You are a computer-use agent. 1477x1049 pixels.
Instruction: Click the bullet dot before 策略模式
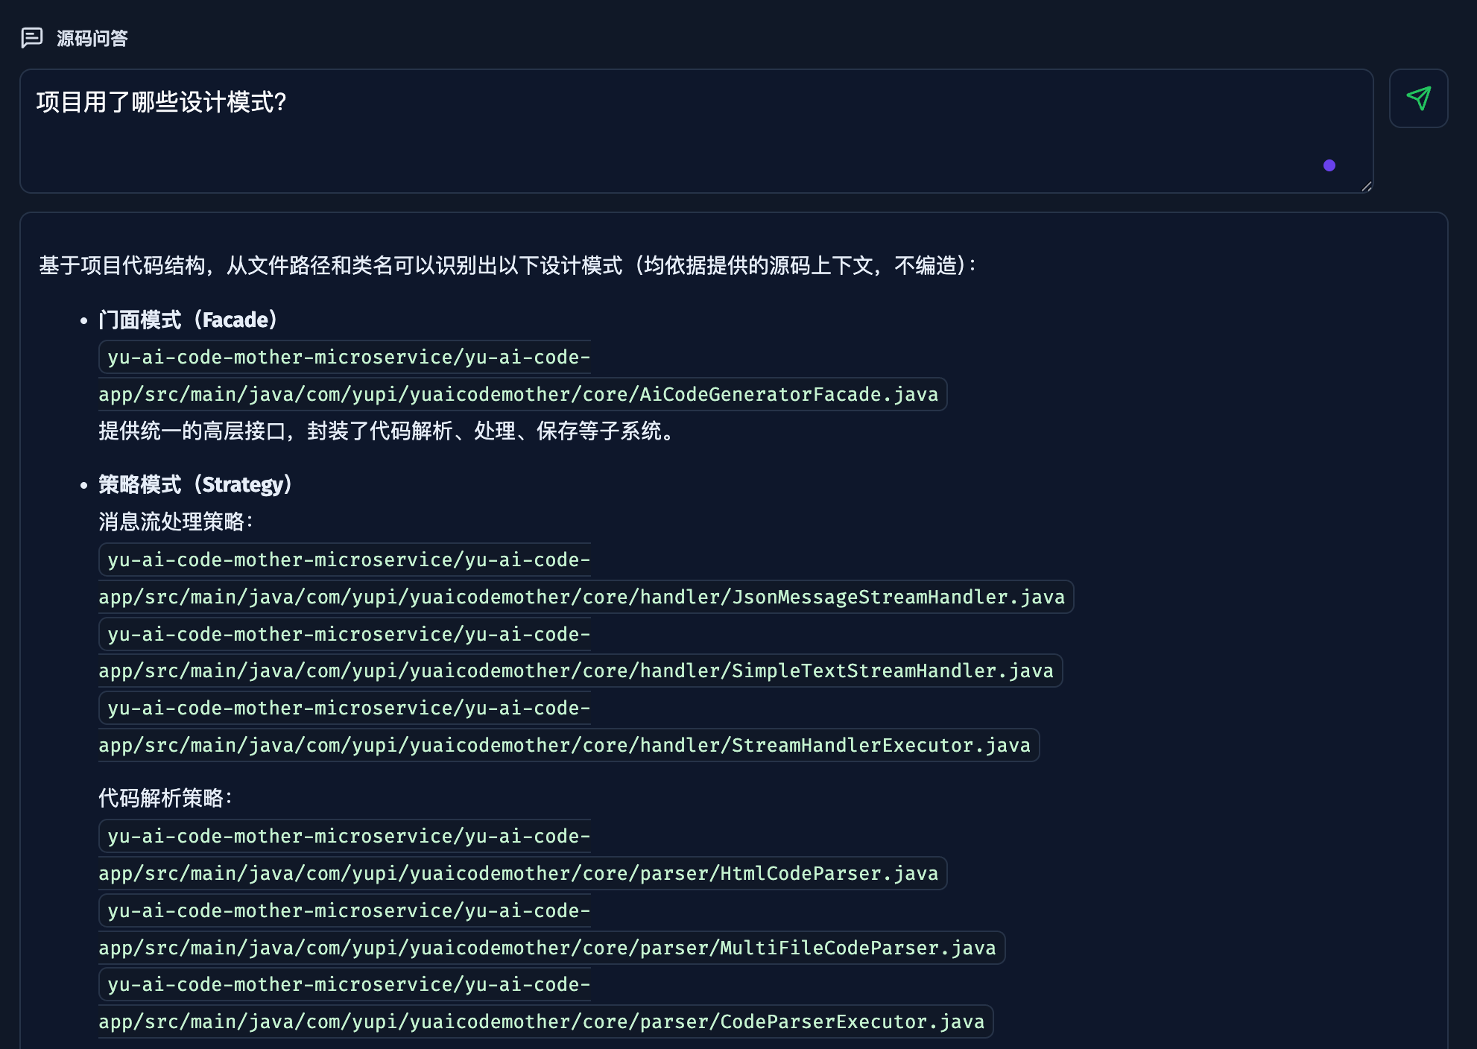84,485
